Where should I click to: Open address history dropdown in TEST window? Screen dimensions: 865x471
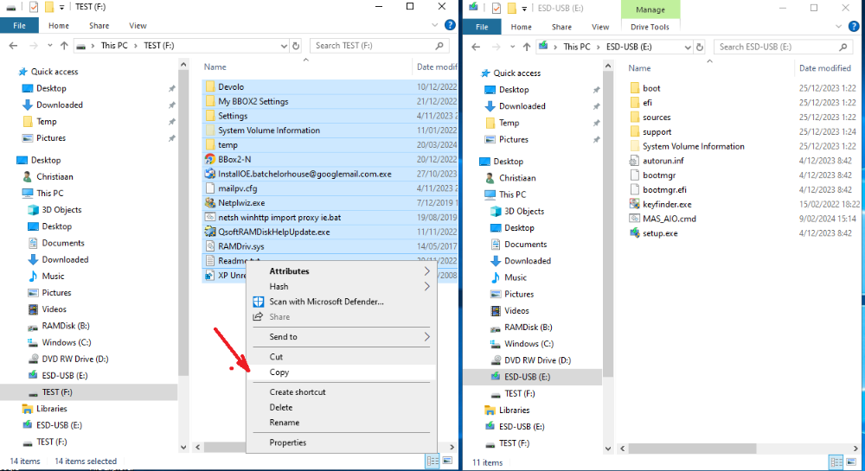pyautogui.click(x=283, y=46)
